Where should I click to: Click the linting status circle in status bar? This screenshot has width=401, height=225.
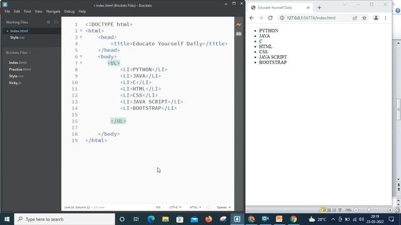tap(209, 207)
